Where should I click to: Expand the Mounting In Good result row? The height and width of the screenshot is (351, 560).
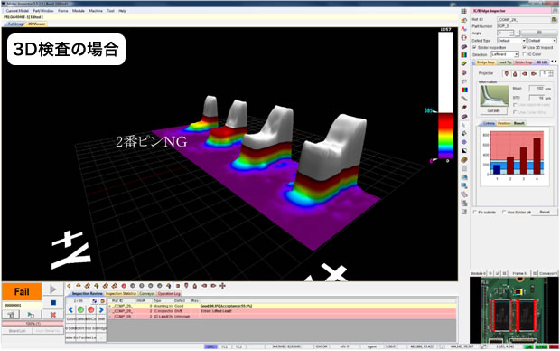tap(110, 307)
